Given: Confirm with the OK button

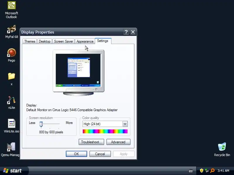Looking at the screenshot, I should coord(76,154).
